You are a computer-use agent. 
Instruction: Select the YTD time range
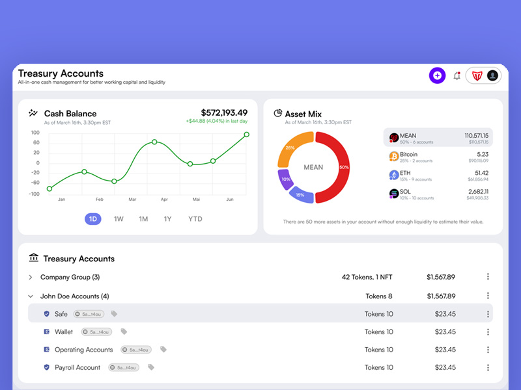click(195, 219)
